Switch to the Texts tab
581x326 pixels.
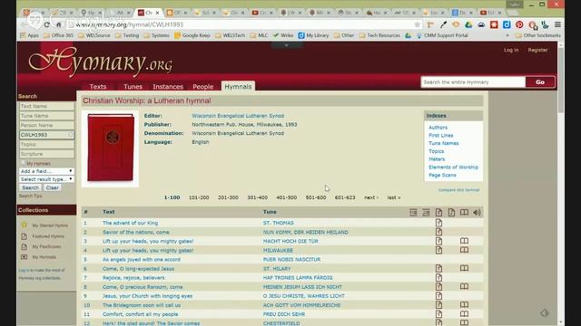98,87
